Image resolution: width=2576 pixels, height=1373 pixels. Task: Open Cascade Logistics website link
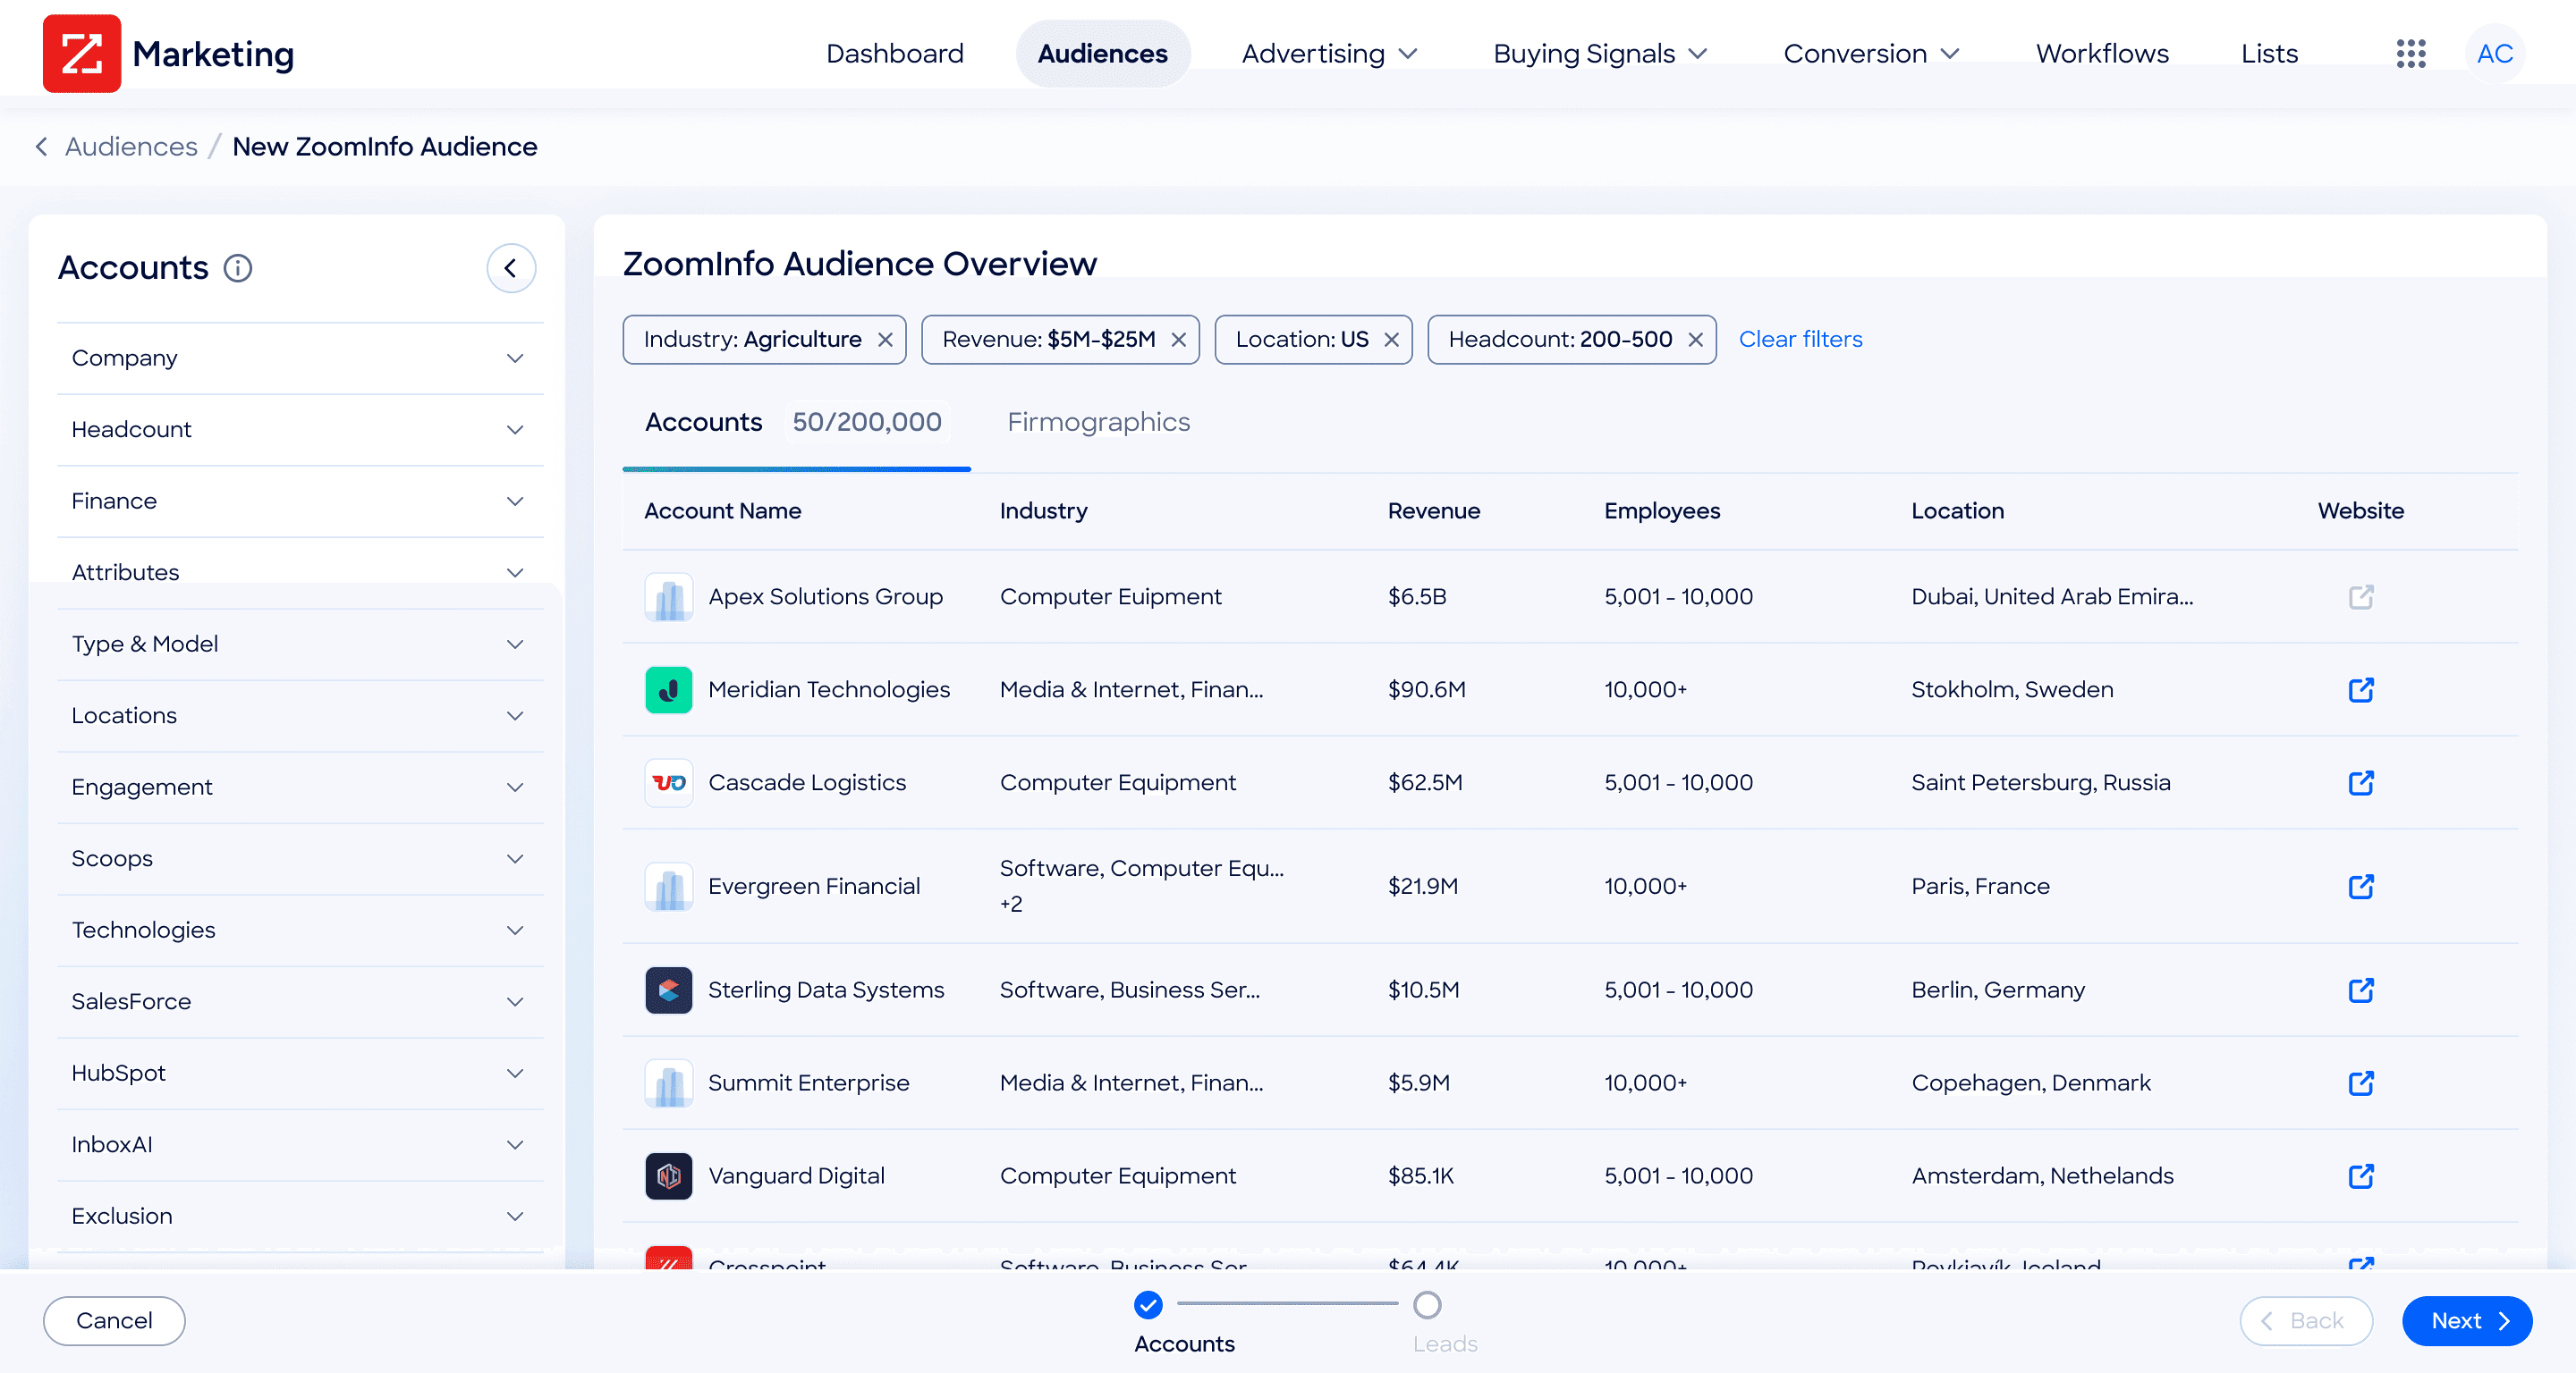pos(2361,782)
